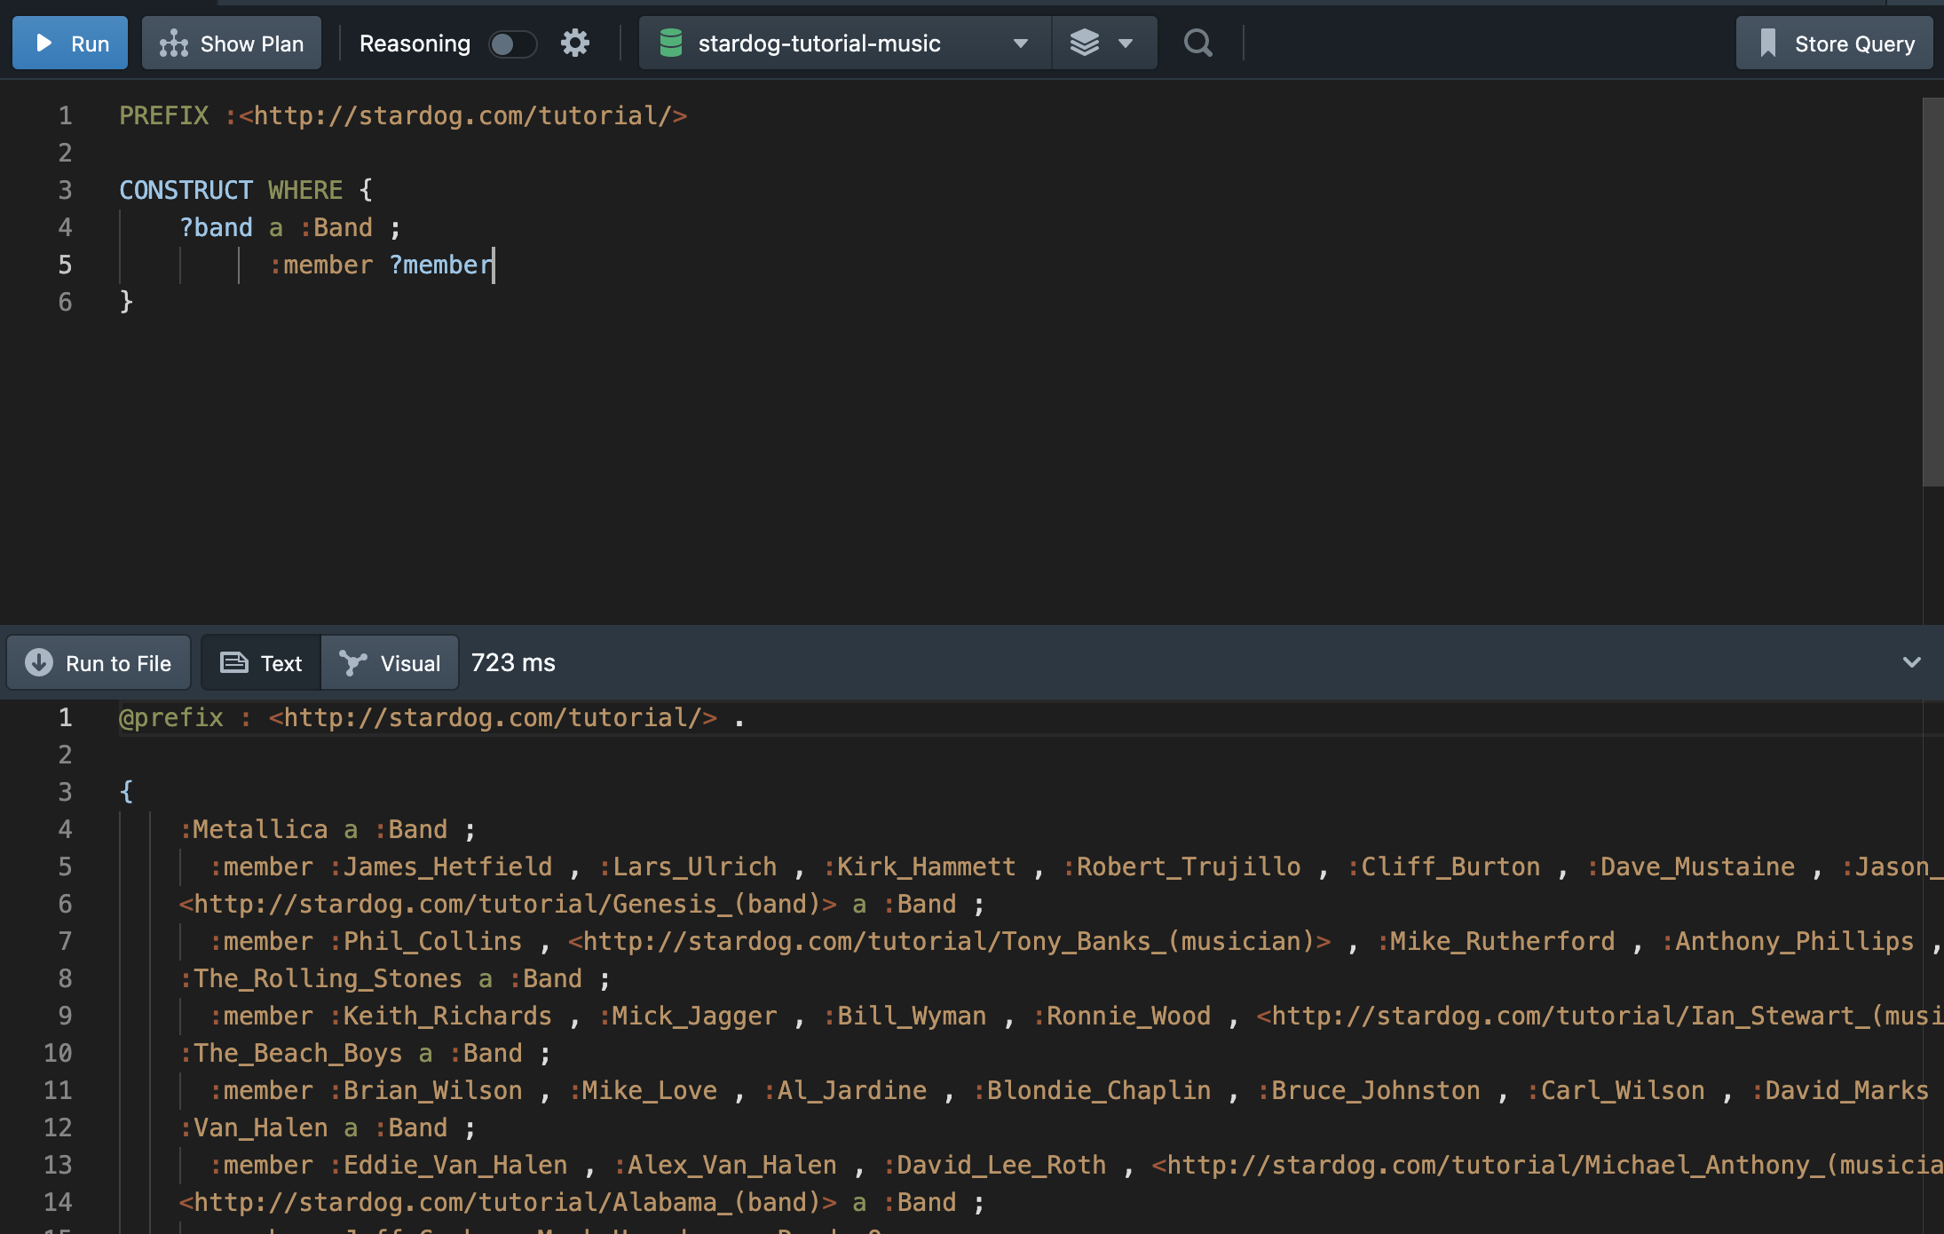Click :Mike_Rutherford in results

1497,941
